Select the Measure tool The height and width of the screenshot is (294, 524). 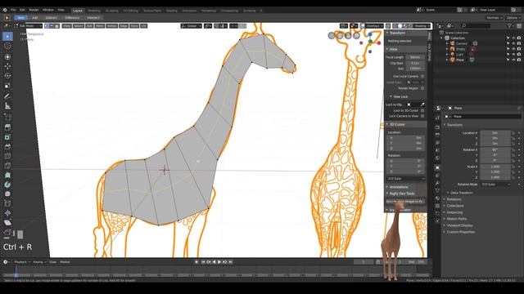coord(7,106)
